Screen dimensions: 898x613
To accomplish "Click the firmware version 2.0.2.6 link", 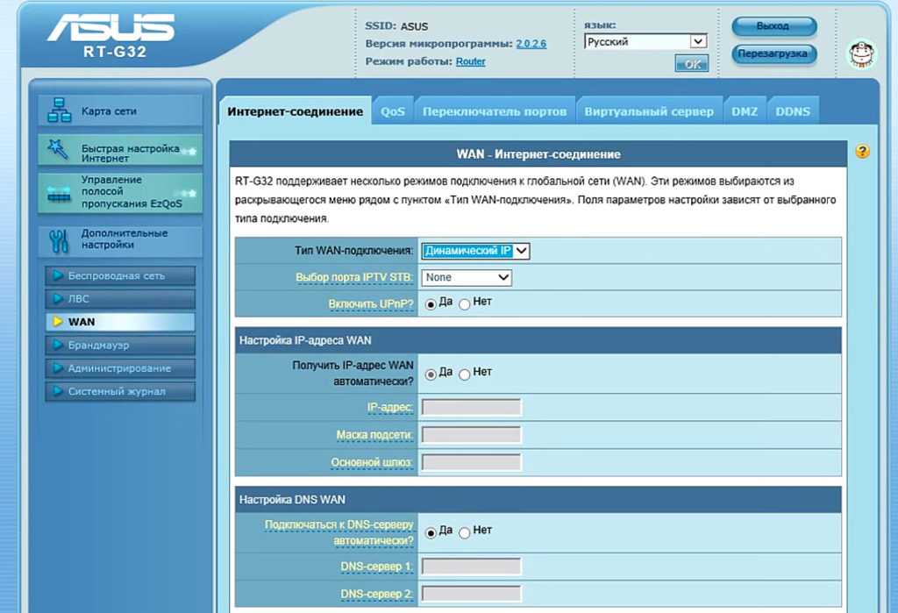I will click(531, 44).
